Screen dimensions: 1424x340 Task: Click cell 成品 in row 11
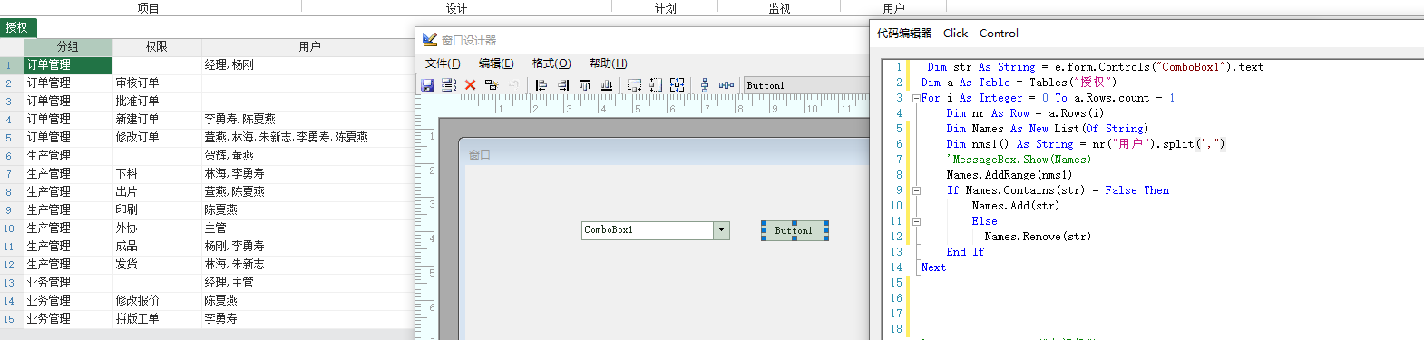[x=157, y=246]
